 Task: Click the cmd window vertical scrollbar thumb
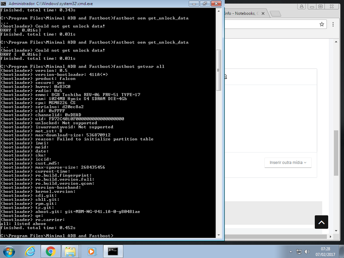(218, 70)
